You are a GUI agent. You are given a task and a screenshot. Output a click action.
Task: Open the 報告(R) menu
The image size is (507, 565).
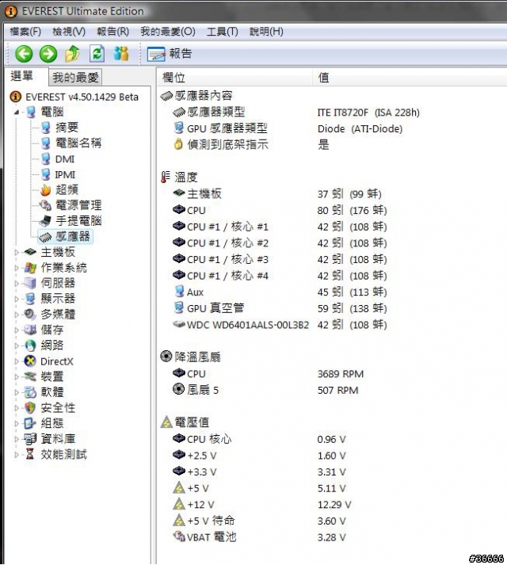click(112, 32)
